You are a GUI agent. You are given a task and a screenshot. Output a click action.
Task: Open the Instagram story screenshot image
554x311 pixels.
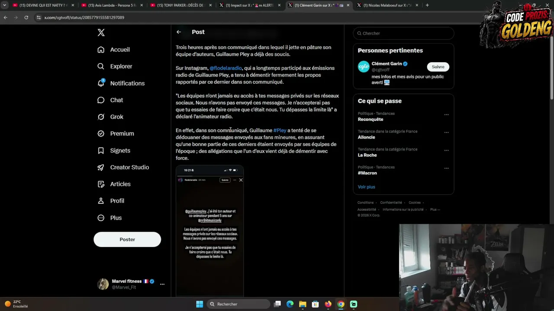[210, 231]
